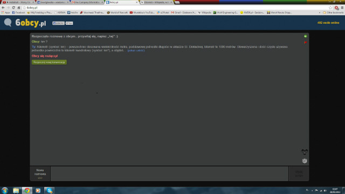Screen dimensions: 345x194
Task: Click the Nowa rozmowa esc button
Action: (40, 174)
